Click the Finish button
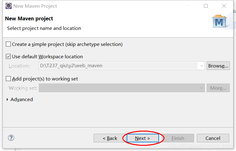The height and width of the screenshot is (151, 236). [178, 138]
